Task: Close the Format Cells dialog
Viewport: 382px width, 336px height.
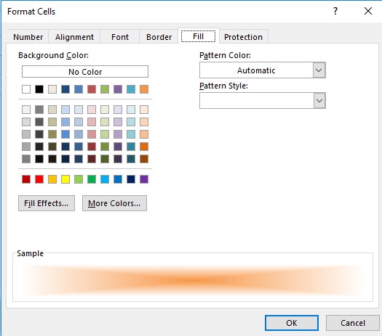Action: point(368,11)
